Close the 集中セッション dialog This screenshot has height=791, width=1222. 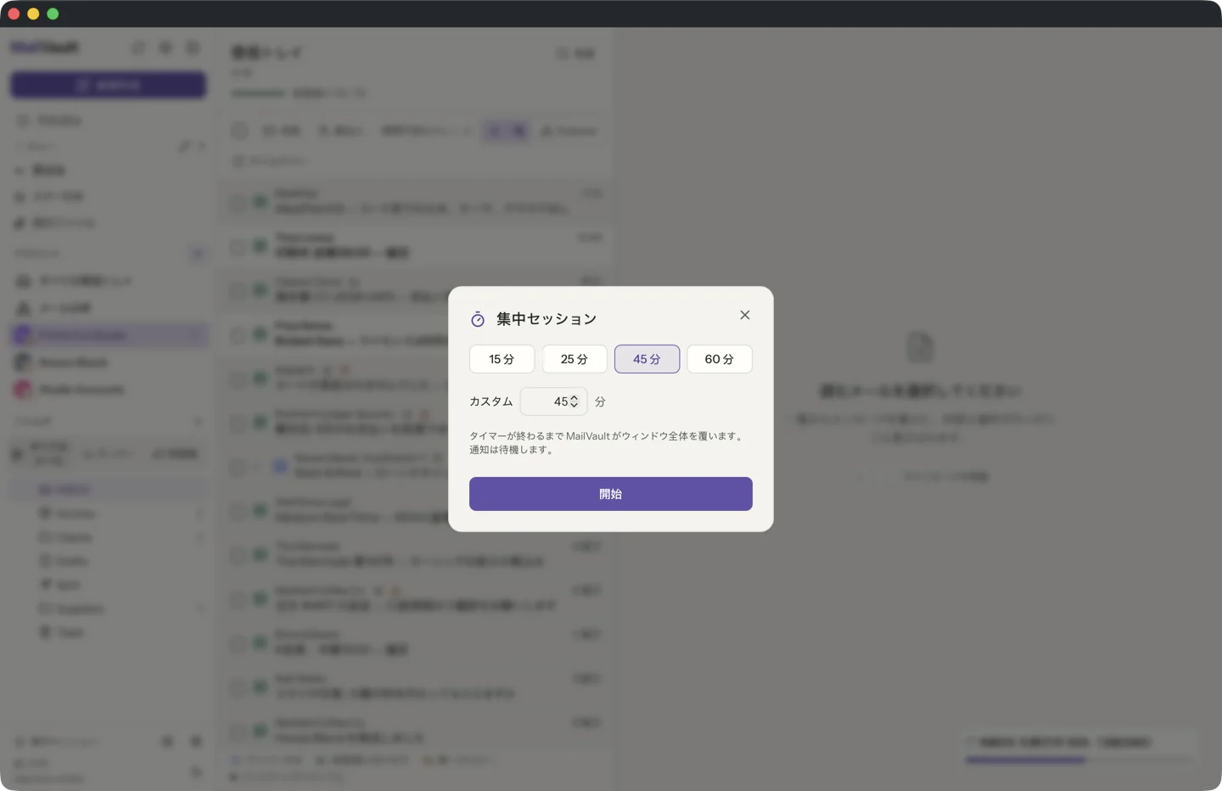click(x=745, y=315)
